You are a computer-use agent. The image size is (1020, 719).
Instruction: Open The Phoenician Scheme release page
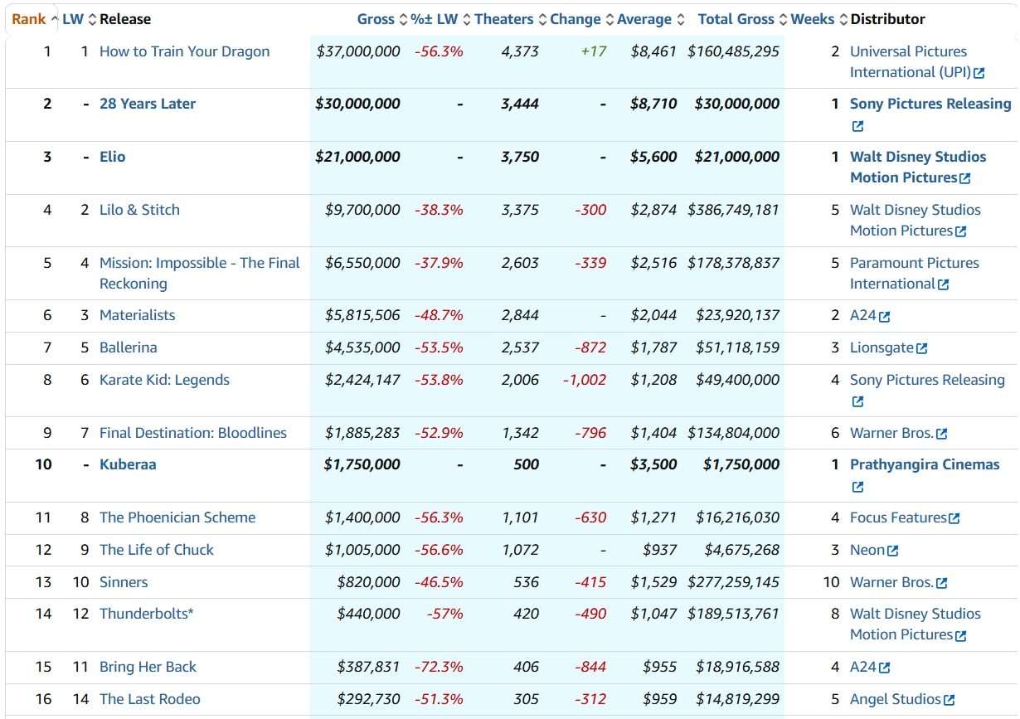[x=177, y=517]
